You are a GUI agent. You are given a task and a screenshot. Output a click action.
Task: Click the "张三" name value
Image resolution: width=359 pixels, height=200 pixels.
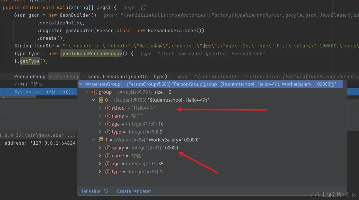(137, 116)
